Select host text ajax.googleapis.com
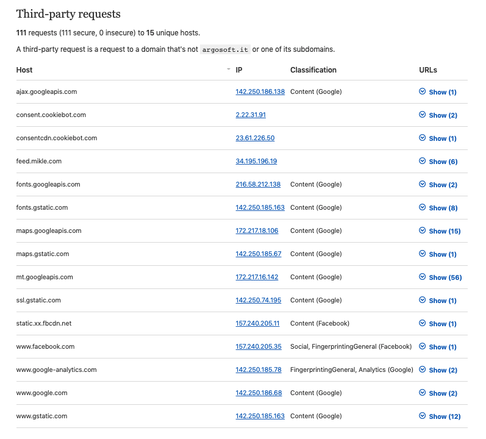Screen dimensions: 486x439 tap(46, 91)
